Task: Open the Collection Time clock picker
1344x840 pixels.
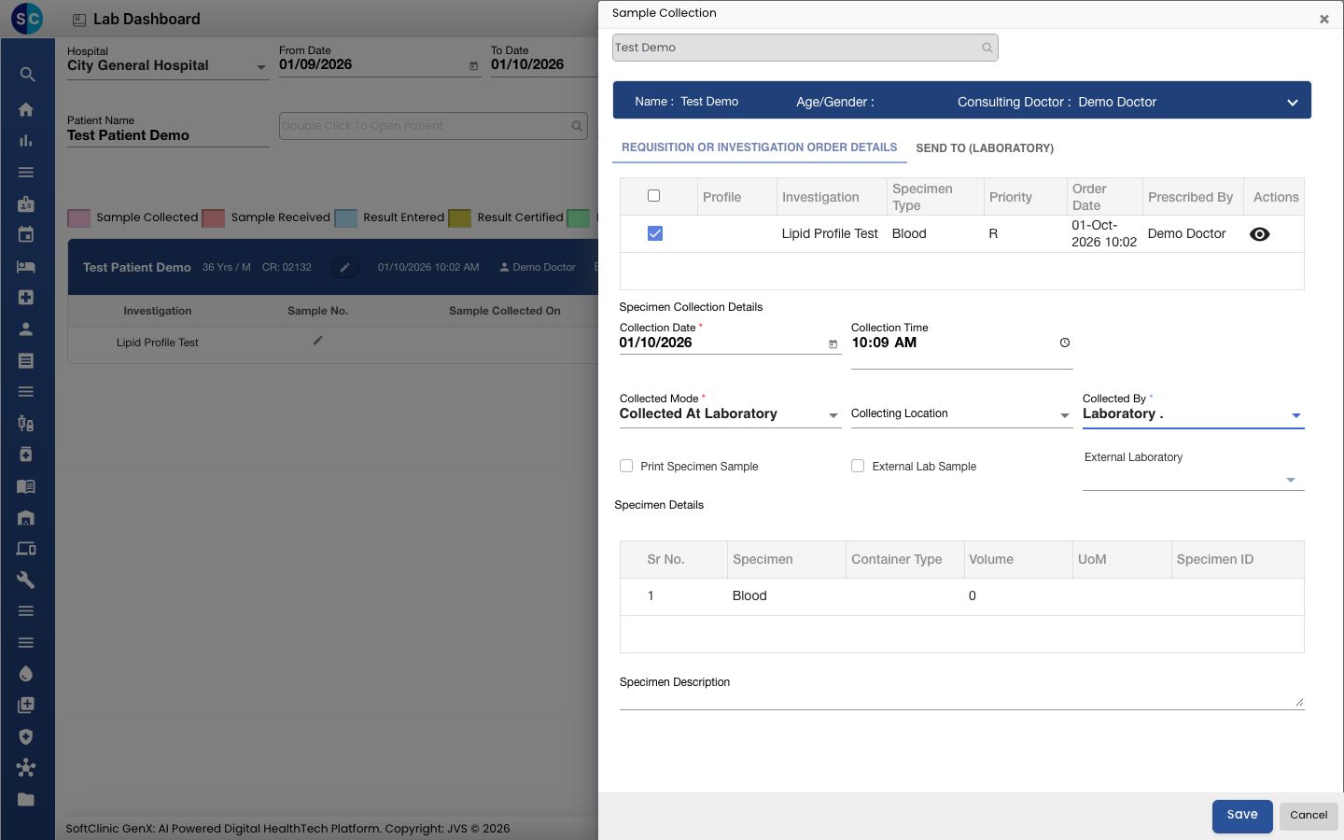Action: point(1065,343)
